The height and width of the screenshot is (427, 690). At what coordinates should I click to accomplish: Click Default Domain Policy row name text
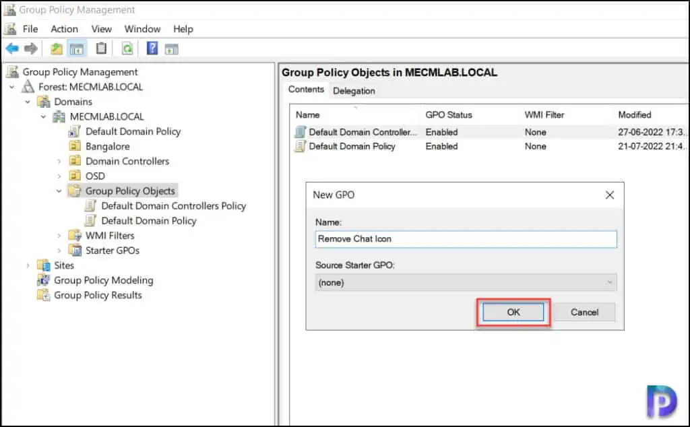[352, 146]
